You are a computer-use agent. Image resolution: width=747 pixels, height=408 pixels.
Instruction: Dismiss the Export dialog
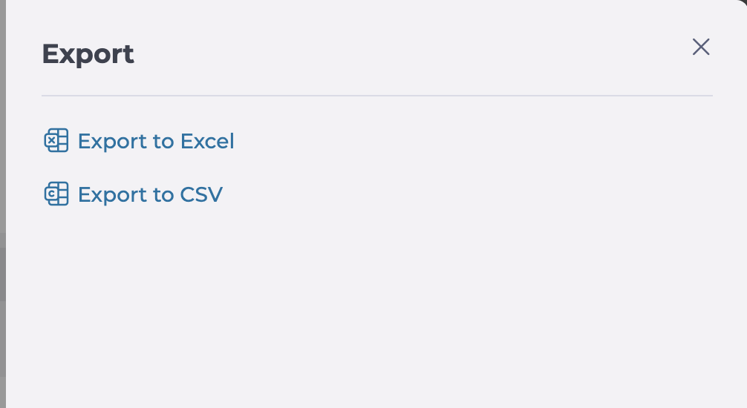tap(701, 47)
